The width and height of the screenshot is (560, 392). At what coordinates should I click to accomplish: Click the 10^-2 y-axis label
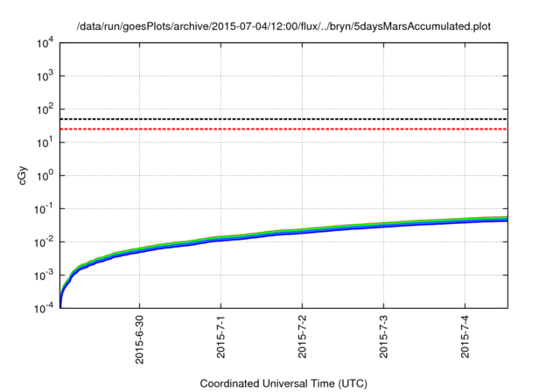click(43, 242)
